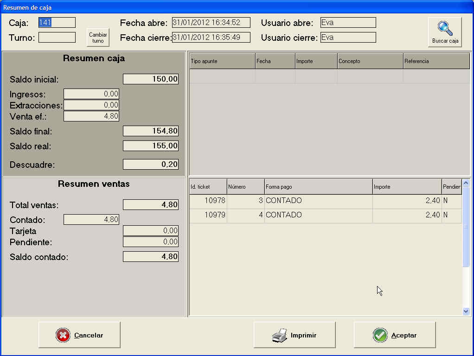The image size is (474, 356).
Task: Click the Fecha cierre field
Action: 211,38
